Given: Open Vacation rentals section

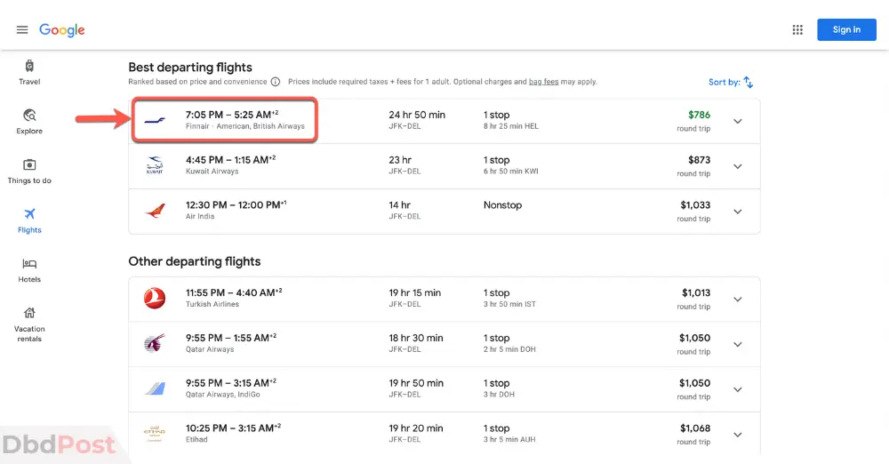Looking at the screenshot, I should point(29,324).
